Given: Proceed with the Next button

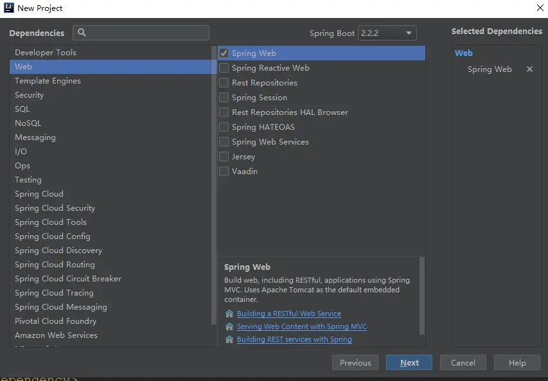Looking at the screenshot, I should tap(409, 363).
